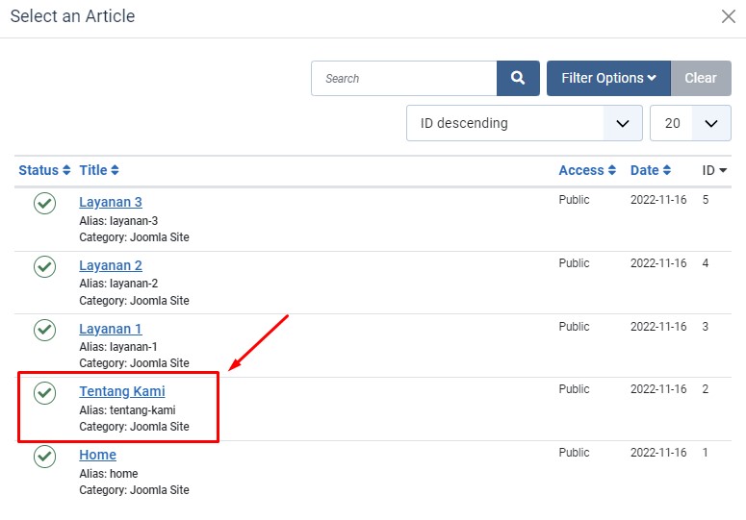Click published status icon for Home
Viewport: 746px width, 520px height.
tap(44, 456)
